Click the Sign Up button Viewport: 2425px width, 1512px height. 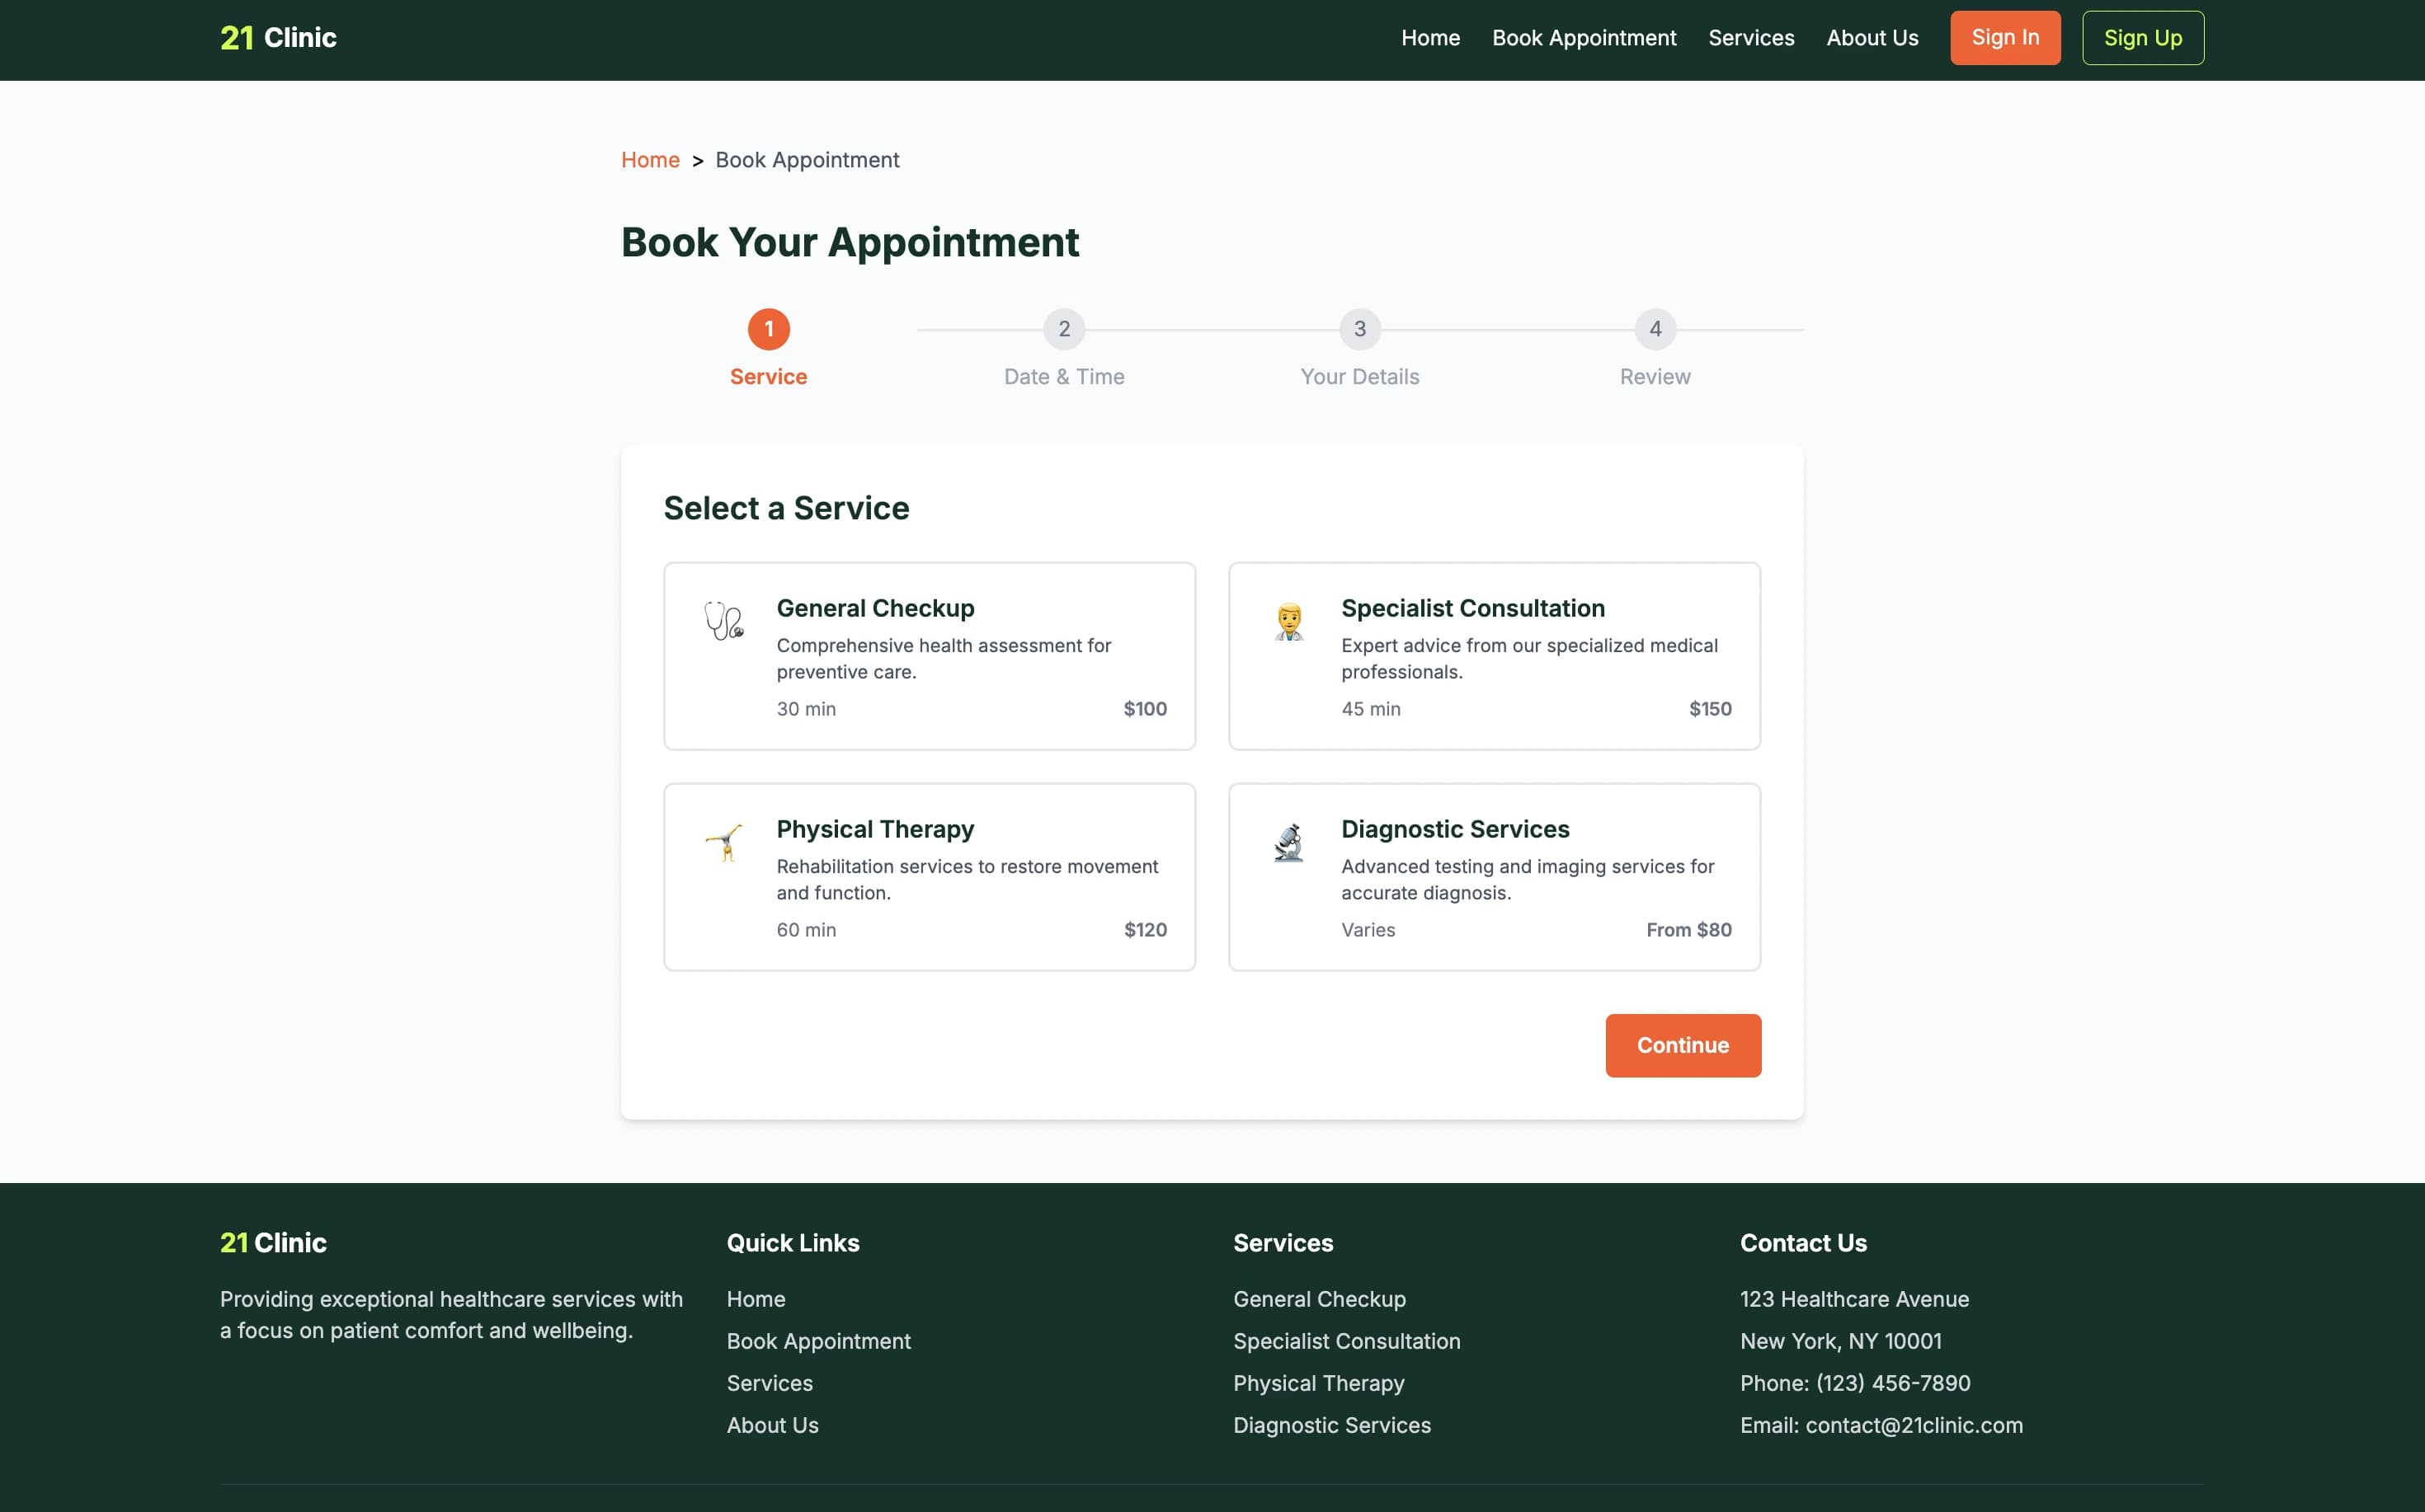coord(2142,37)
